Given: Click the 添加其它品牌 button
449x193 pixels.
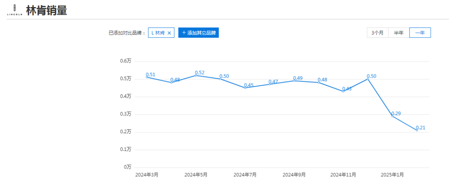Looking at the screenshot, I should coord(198,32).
